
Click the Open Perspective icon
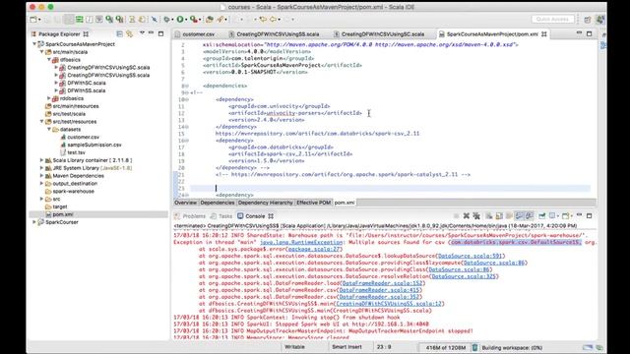point(588,20)
